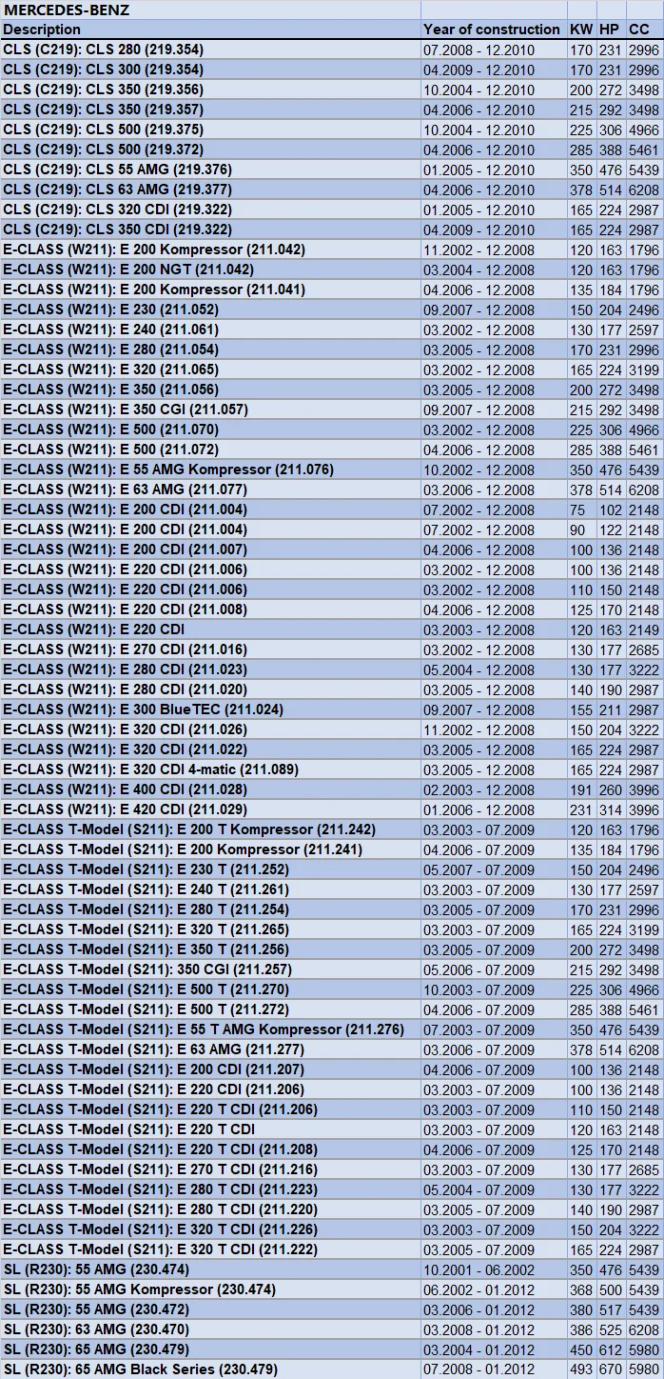The image size is (664, 1379).
Task: Select the SL 55 AMG (230.472) row
Action: [332, 1309]
